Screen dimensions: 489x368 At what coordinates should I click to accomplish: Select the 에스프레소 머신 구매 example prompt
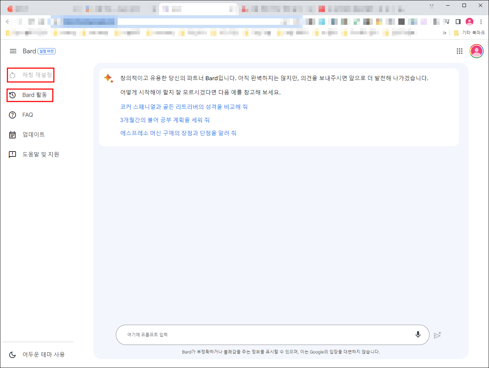click(x=178, y=133)
